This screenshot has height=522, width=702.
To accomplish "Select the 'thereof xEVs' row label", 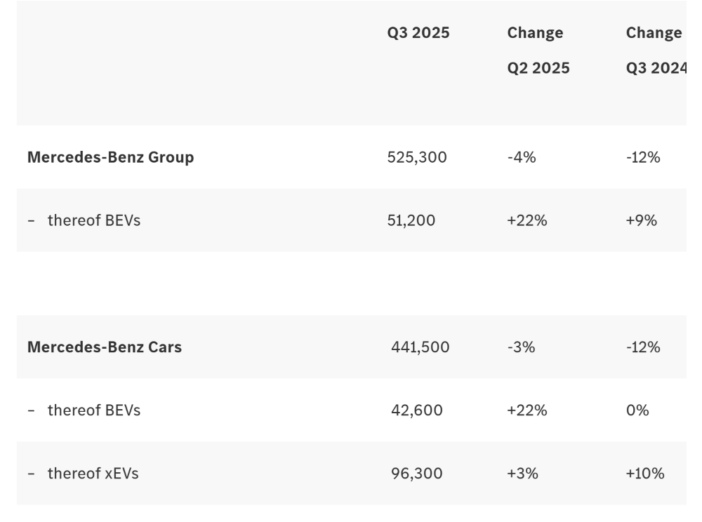I will pos(93,474).
